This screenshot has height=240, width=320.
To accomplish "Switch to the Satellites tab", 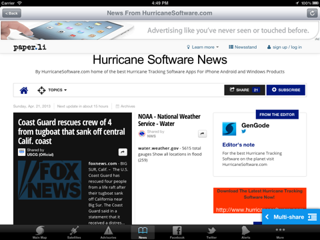I will (x=74, y=233).
